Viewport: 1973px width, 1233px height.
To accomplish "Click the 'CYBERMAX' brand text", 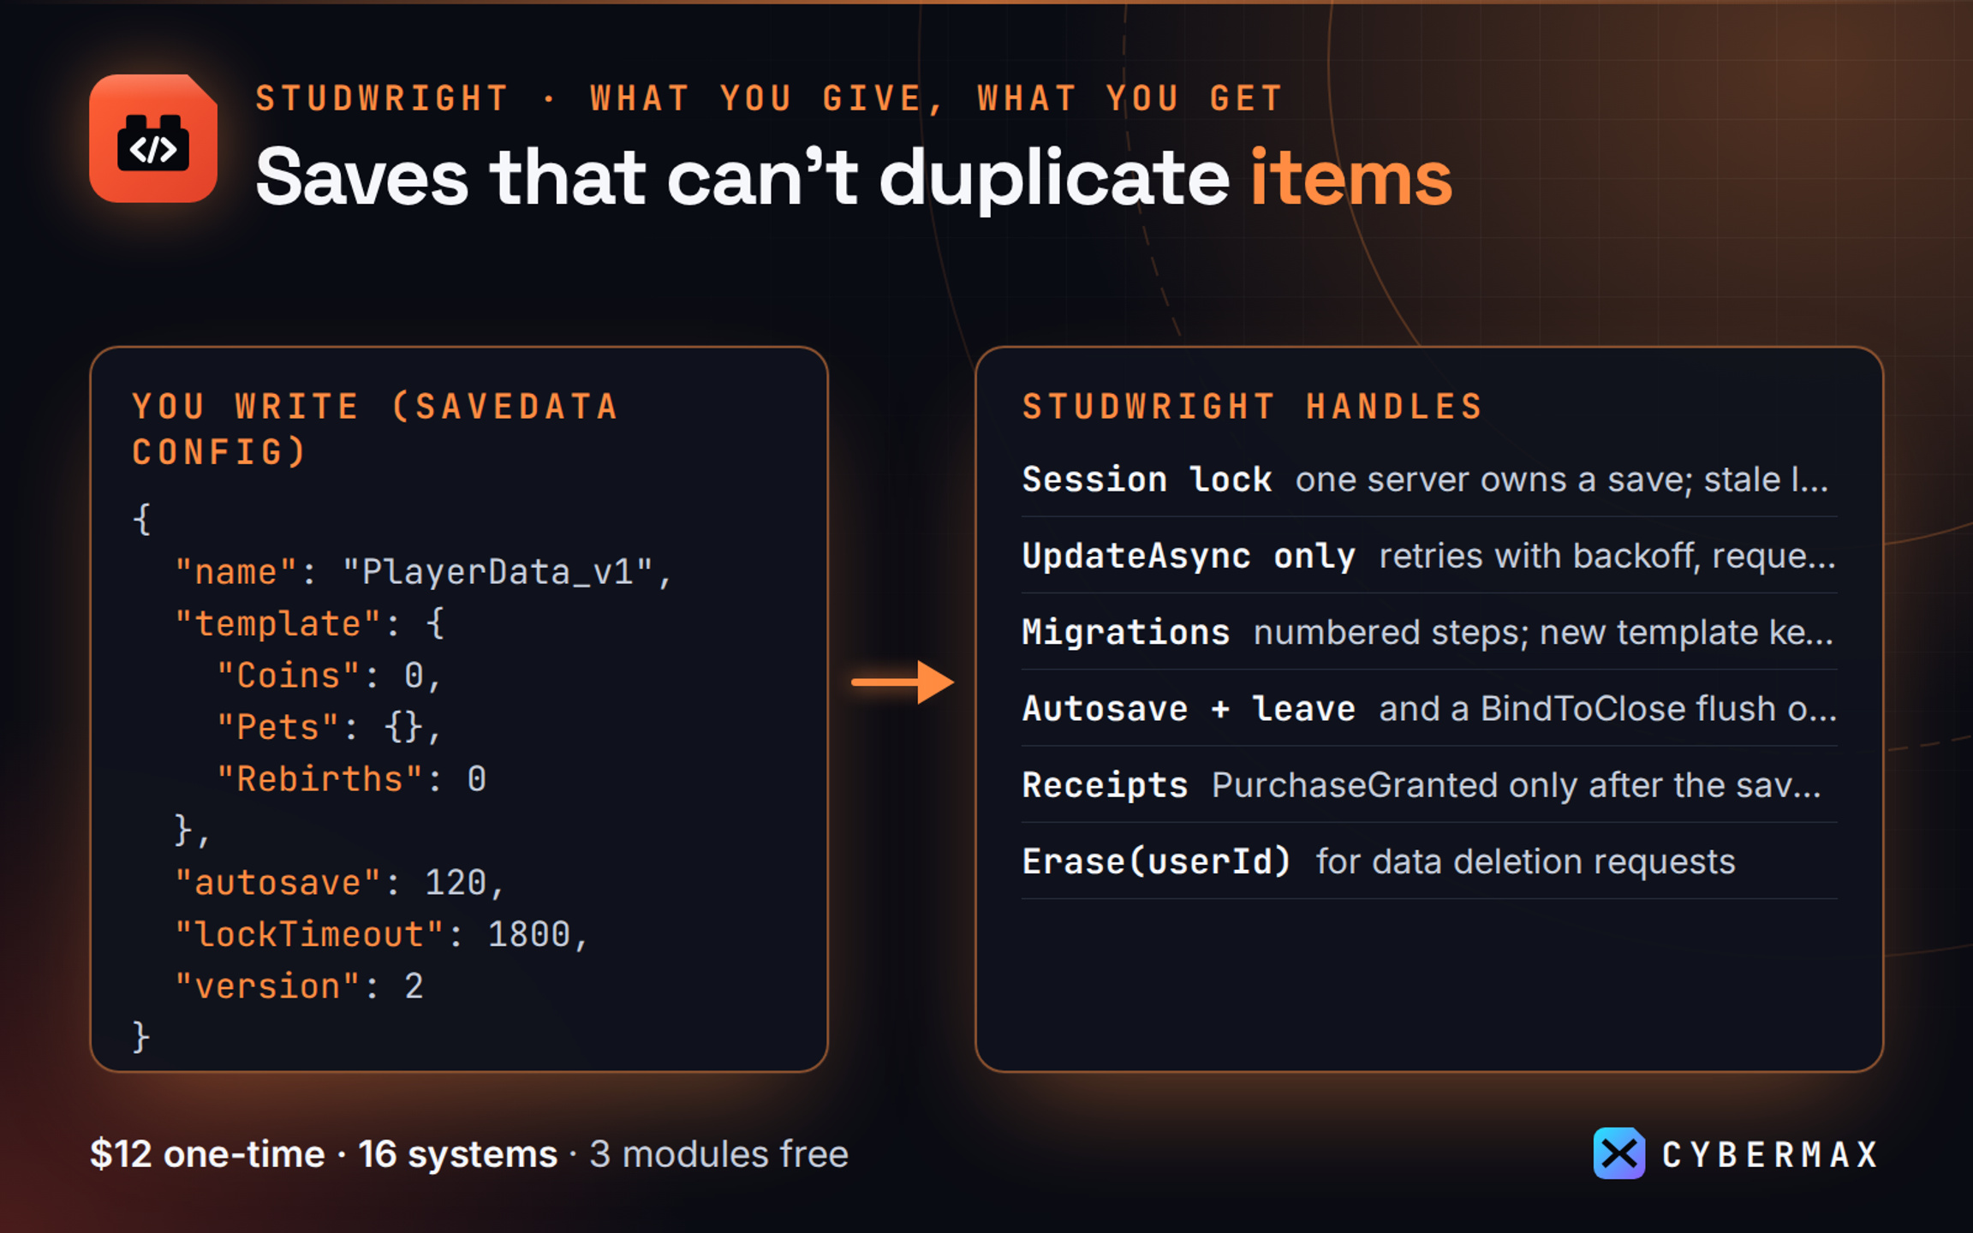I will (1770, 1154).
